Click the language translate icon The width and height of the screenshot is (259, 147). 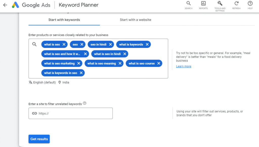(30, 82)
